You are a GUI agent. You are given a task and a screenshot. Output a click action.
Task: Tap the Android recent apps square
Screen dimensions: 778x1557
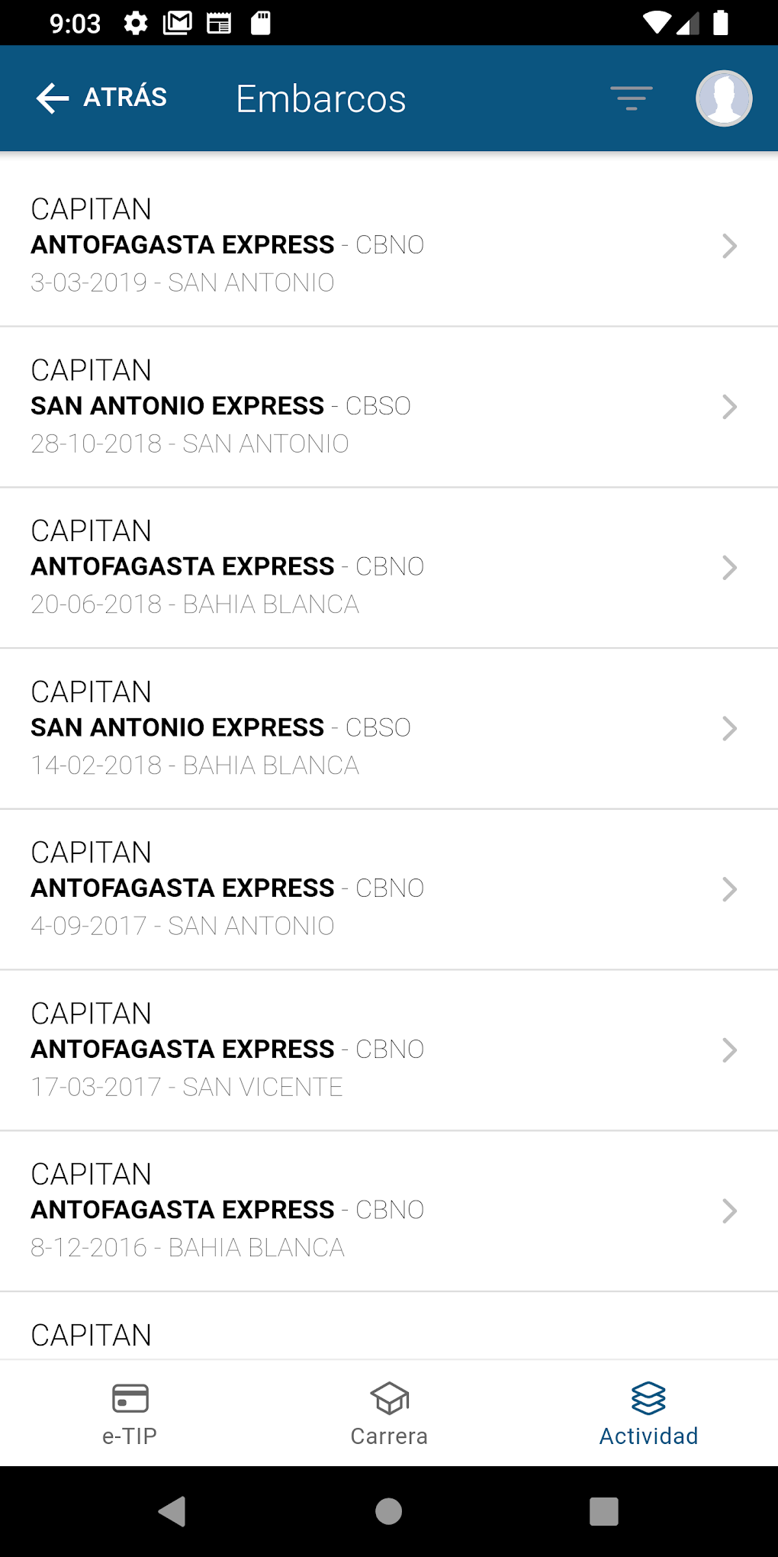coord(604,1511)
